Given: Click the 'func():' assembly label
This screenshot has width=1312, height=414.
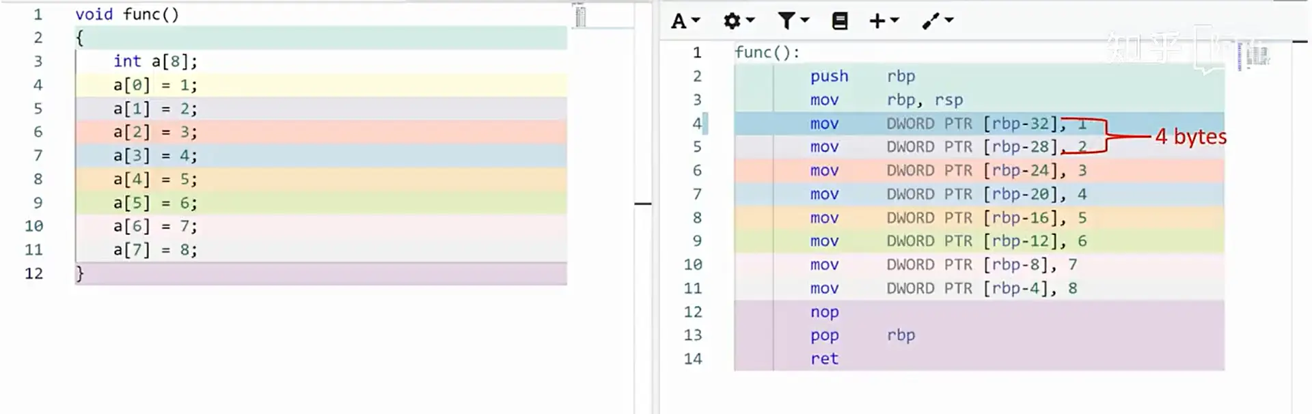Looking at the screenshot, I should [x=767, y=53].
